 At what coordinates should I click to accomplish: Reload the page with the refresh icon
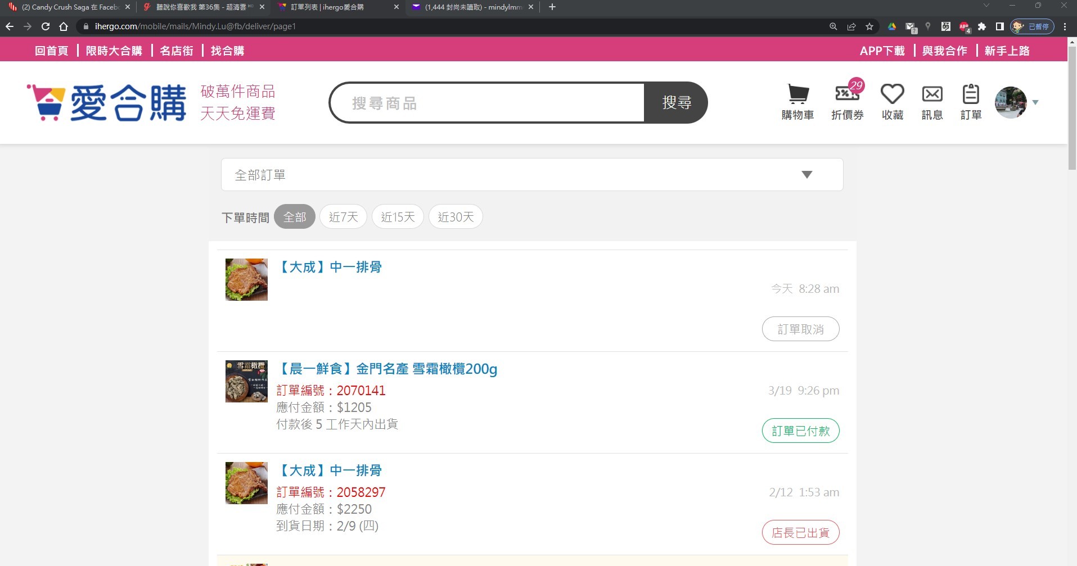click(x=46, y=26)
